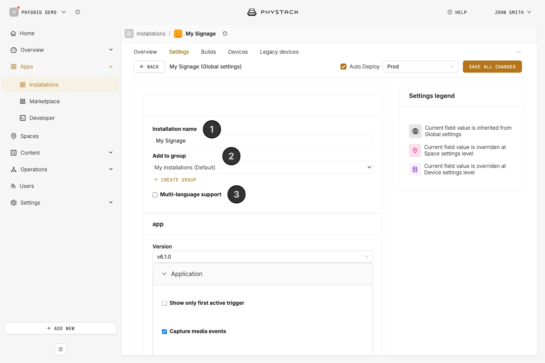Open the John Smith user menu
This screenshot has width=545, height=363.
tap(513, 12)
